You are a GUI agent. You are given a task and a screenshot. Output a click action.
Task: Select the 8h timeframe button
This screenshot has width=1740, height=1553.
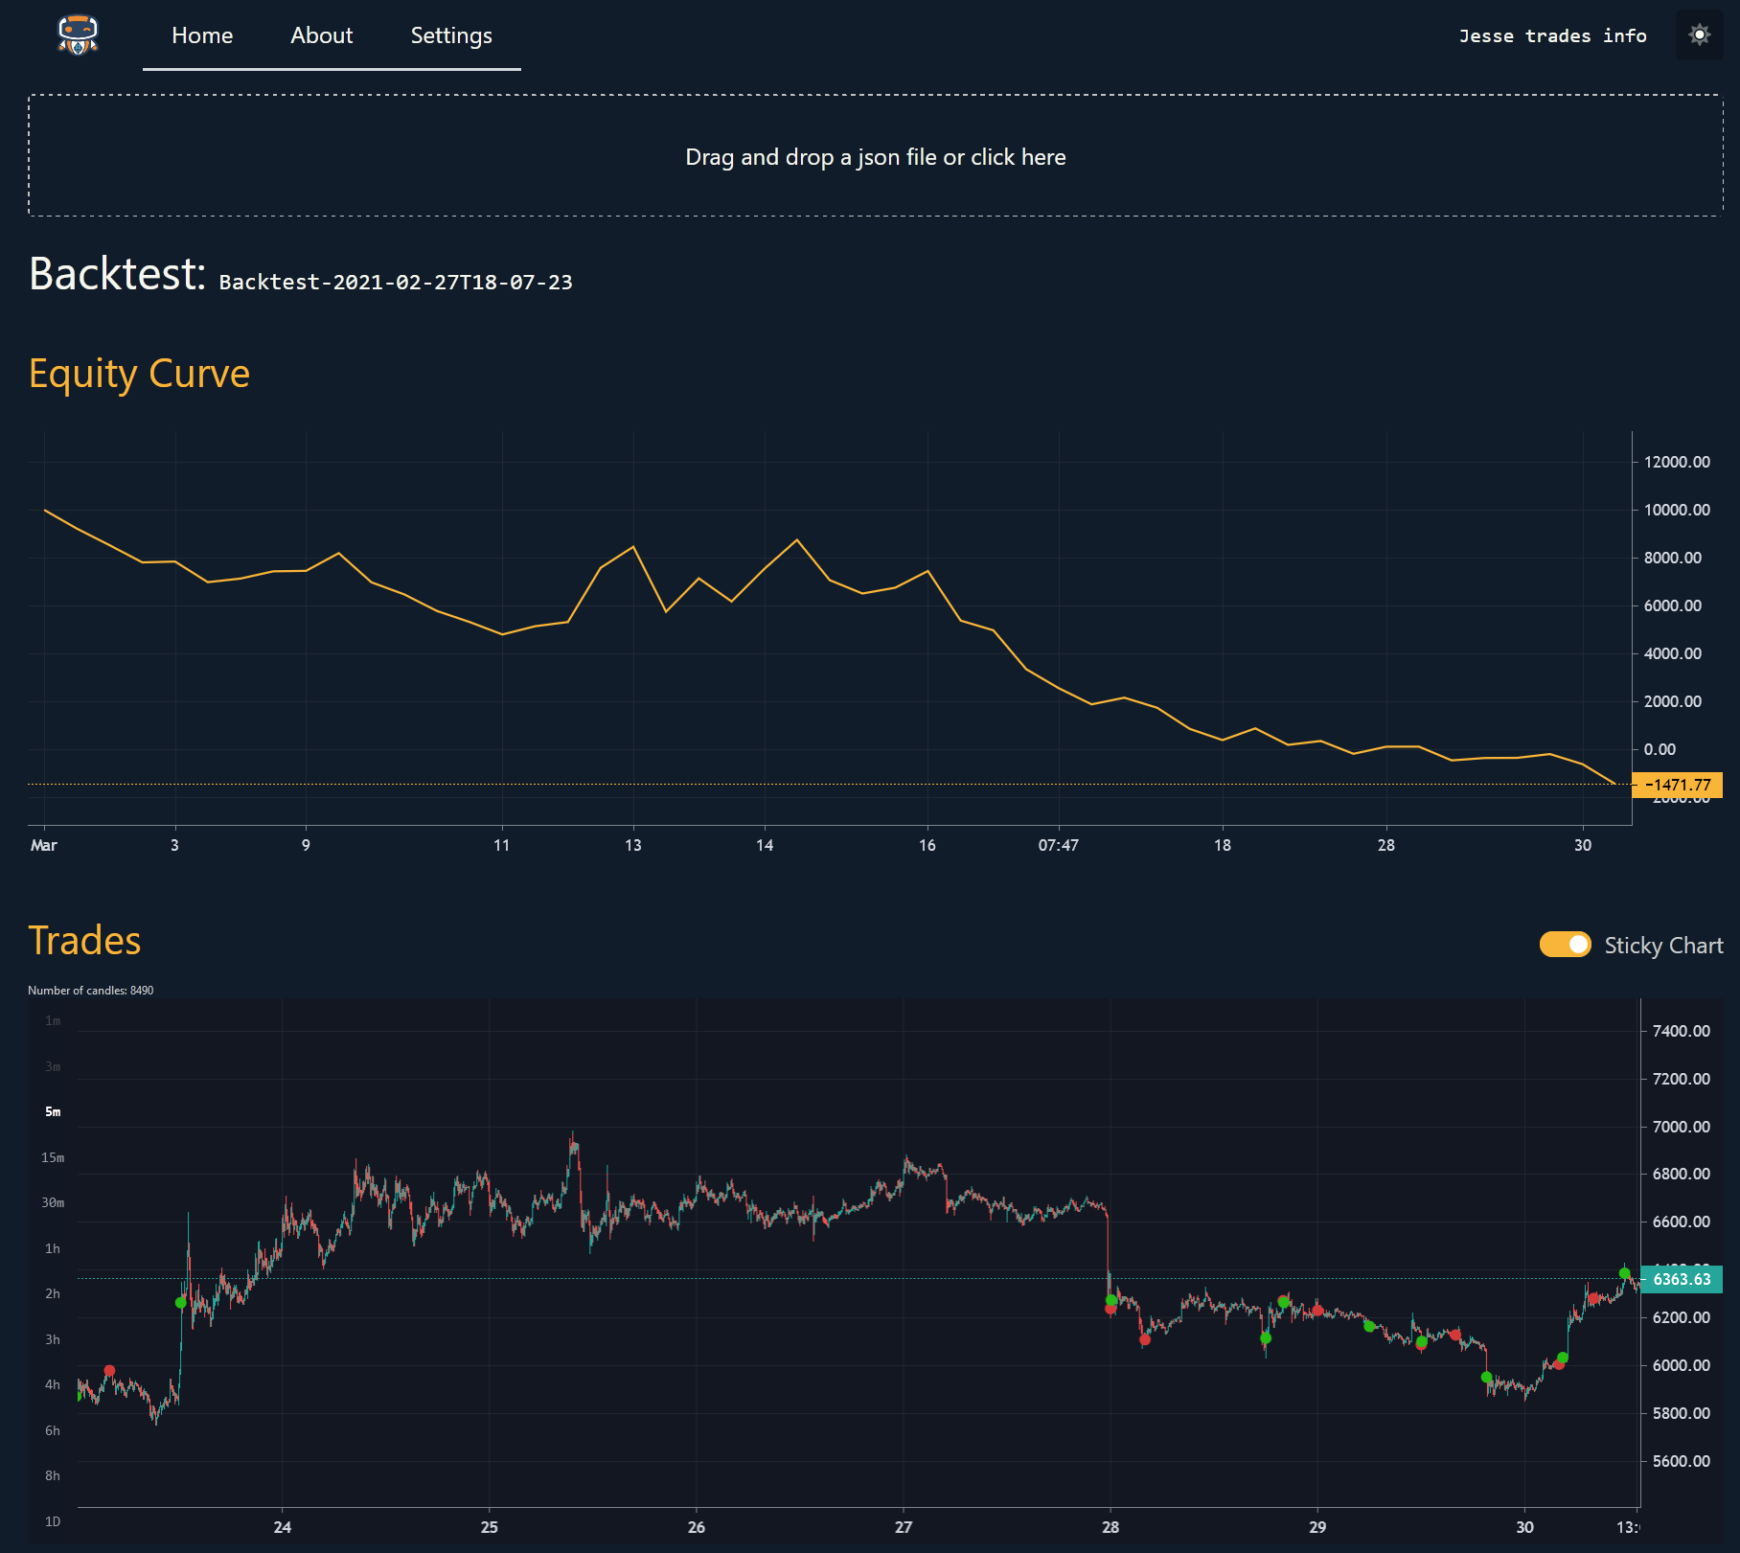pos(53,1475)
